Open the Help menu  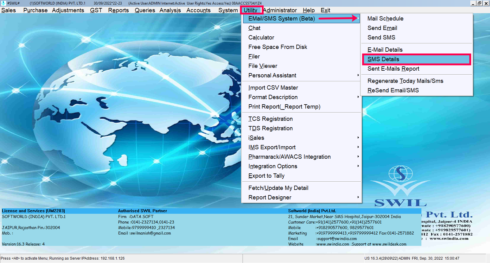point(309,10)
